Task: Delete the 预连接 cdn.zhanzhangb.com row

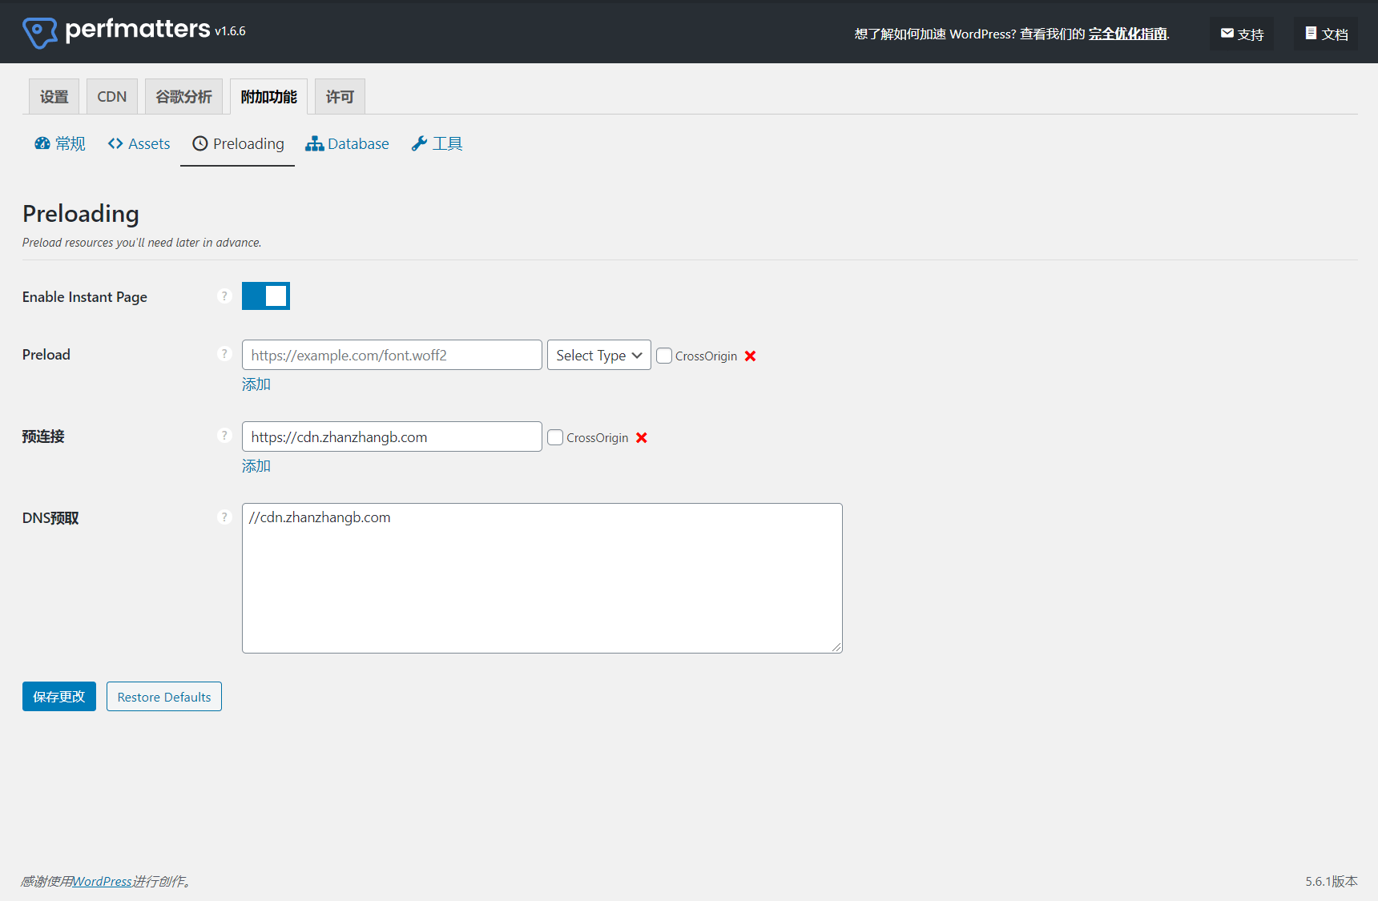Action: coord(642,438)
